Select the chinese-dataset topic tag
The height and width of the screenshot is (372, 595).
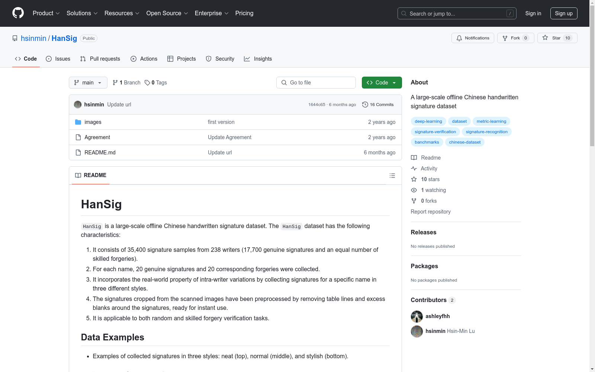point(464,142)
